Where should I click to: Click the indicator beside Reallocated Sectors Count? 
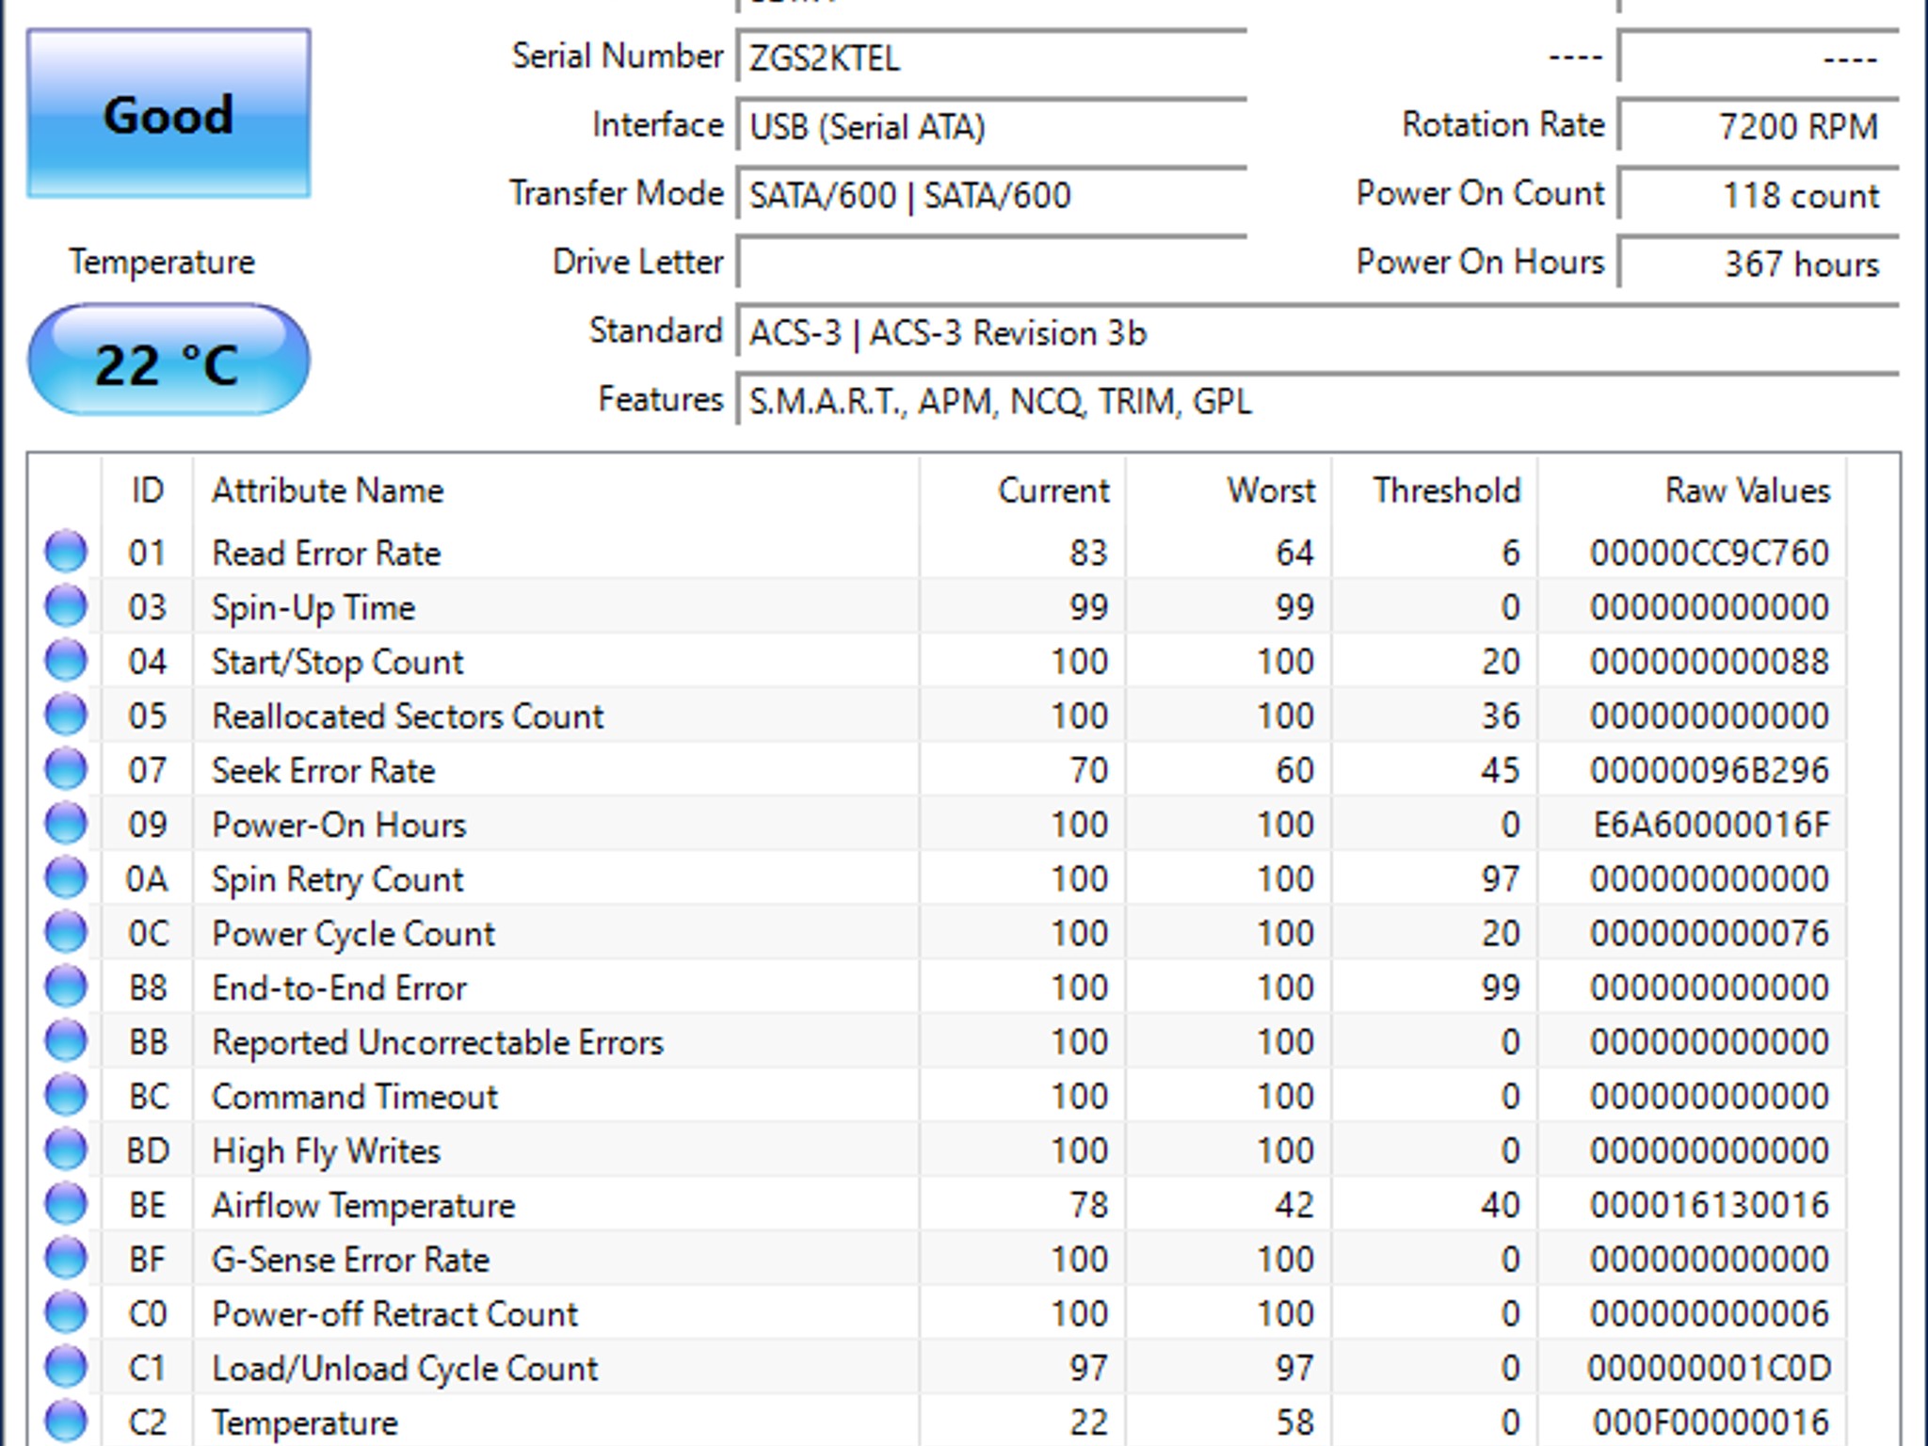(x=66, y=715)
